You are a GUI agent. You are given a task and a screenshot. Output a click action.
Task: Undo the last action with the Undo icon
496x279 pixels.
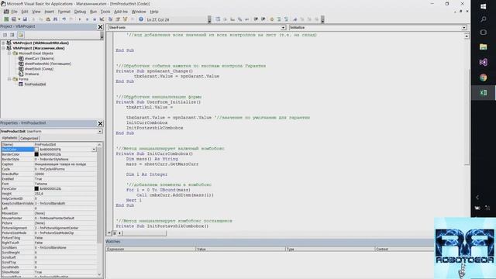tap(64, 19)
